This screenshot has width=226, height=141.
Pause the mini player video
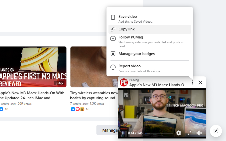pyautogui.click(x=123, y=133)
